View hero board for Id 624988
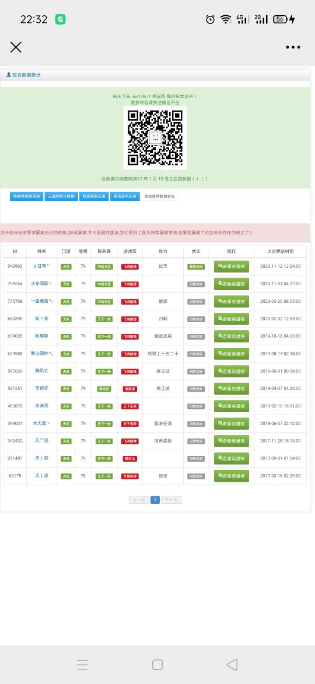315x684 pixels. coord(232,354)
